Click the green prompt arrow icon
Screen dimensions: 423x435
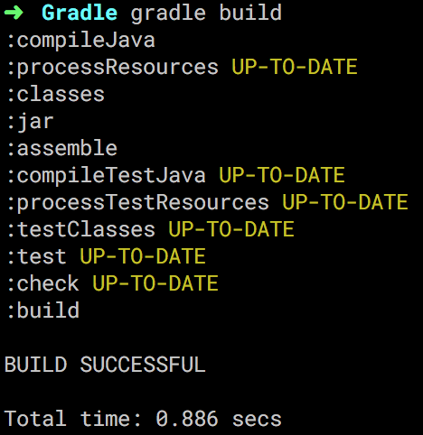14,13
